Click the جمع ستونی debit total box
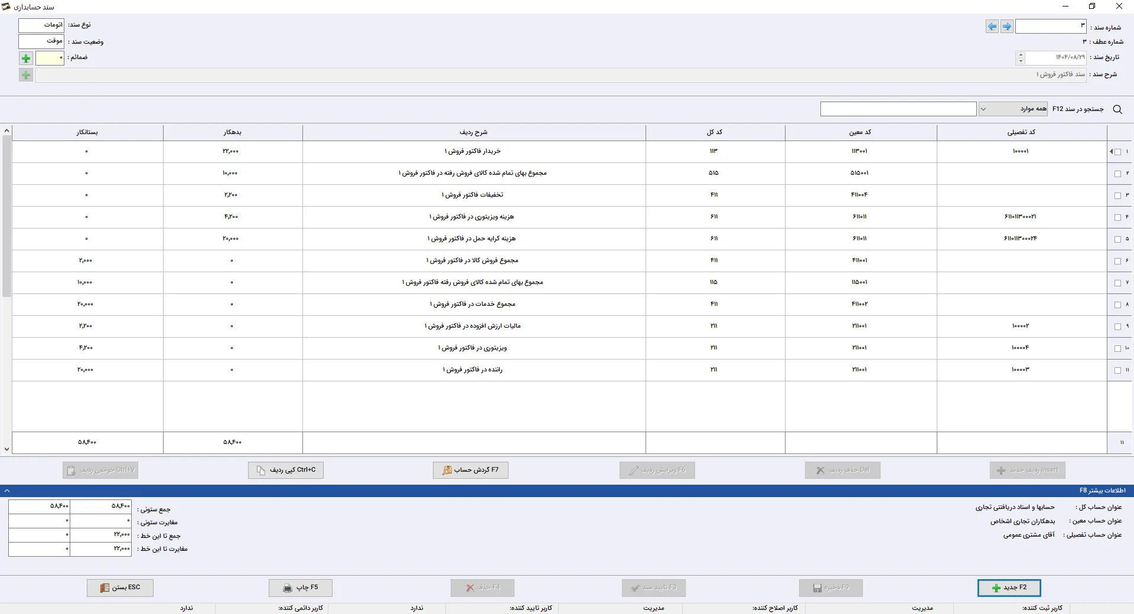 (x=101, y=507)
